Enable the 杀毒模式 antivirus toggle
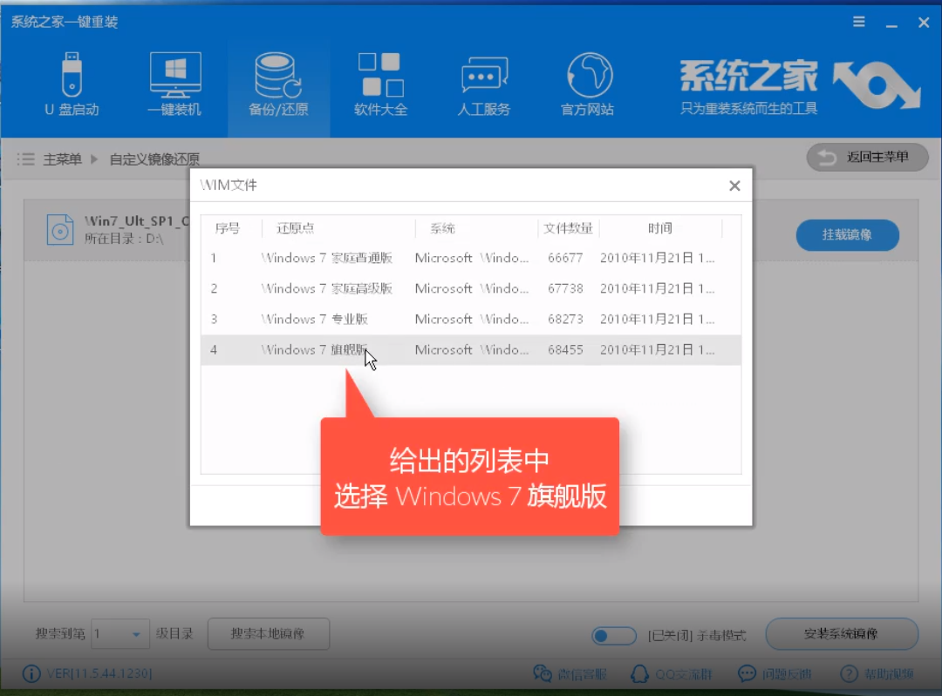The width and height of the screenshot is (942, 696). 614,636
